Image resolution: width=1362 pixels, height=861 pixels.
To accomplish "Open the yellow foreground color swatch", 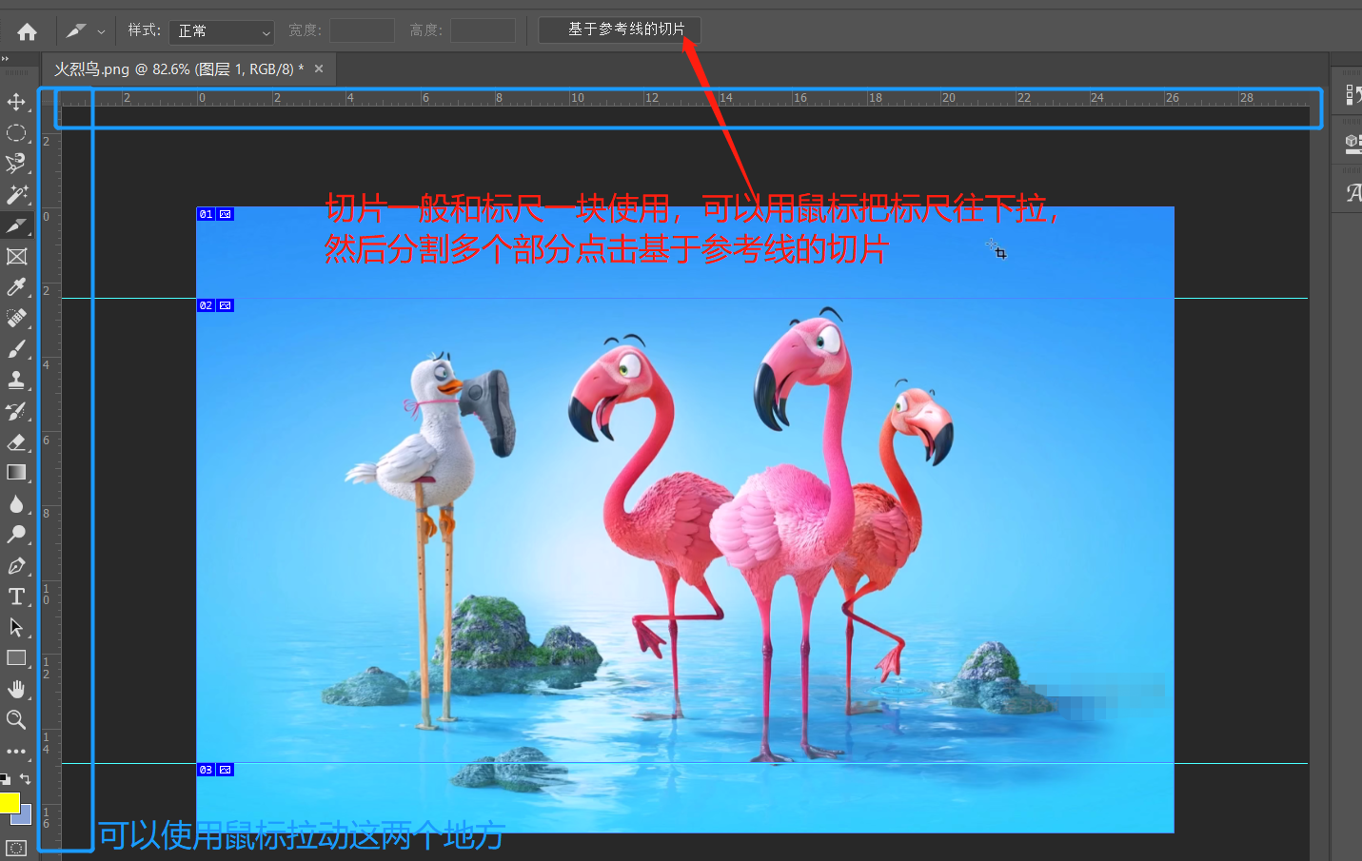I will pos(9,803).
